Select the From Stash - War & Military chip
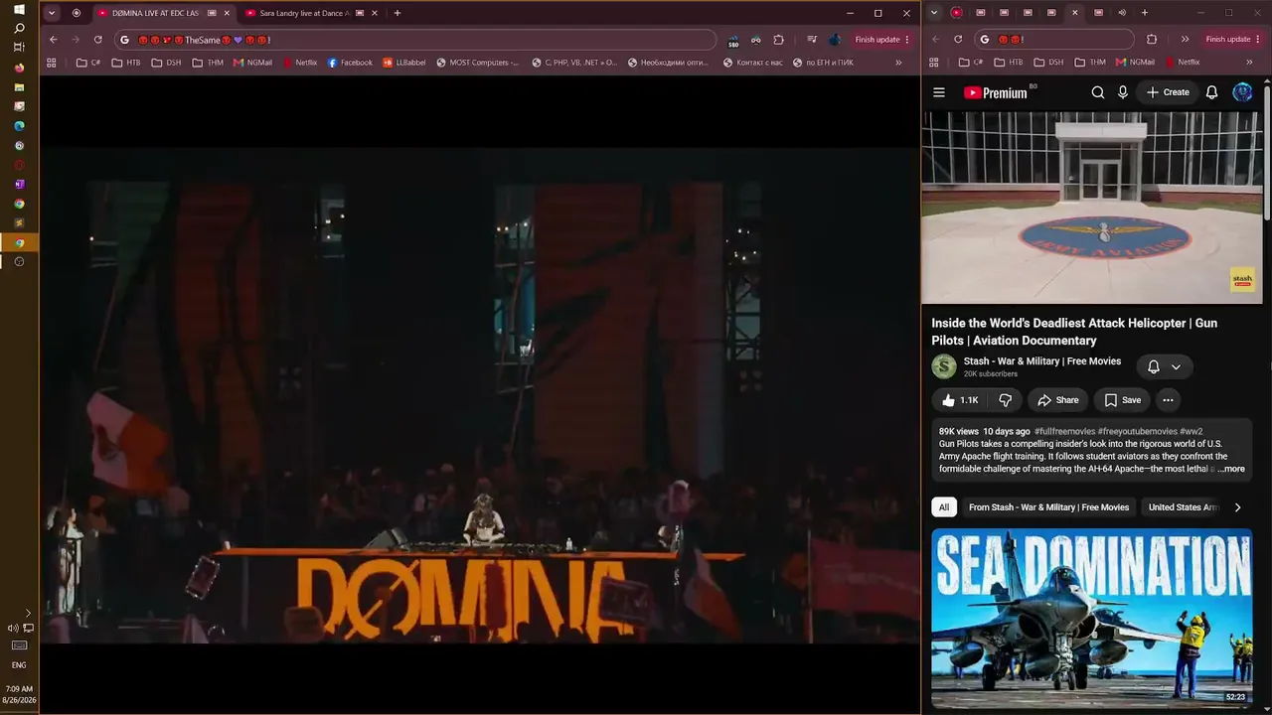 point(1048,507)
